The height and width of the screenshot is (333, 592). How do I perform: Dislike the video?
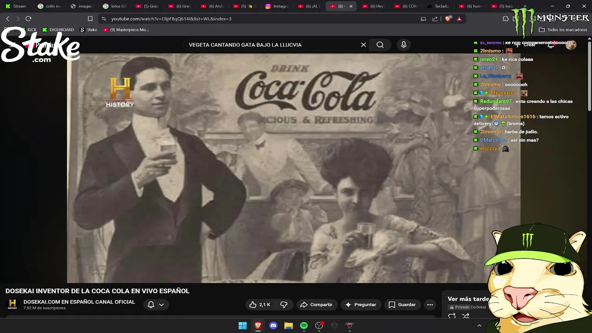click(x=284, y=305)
